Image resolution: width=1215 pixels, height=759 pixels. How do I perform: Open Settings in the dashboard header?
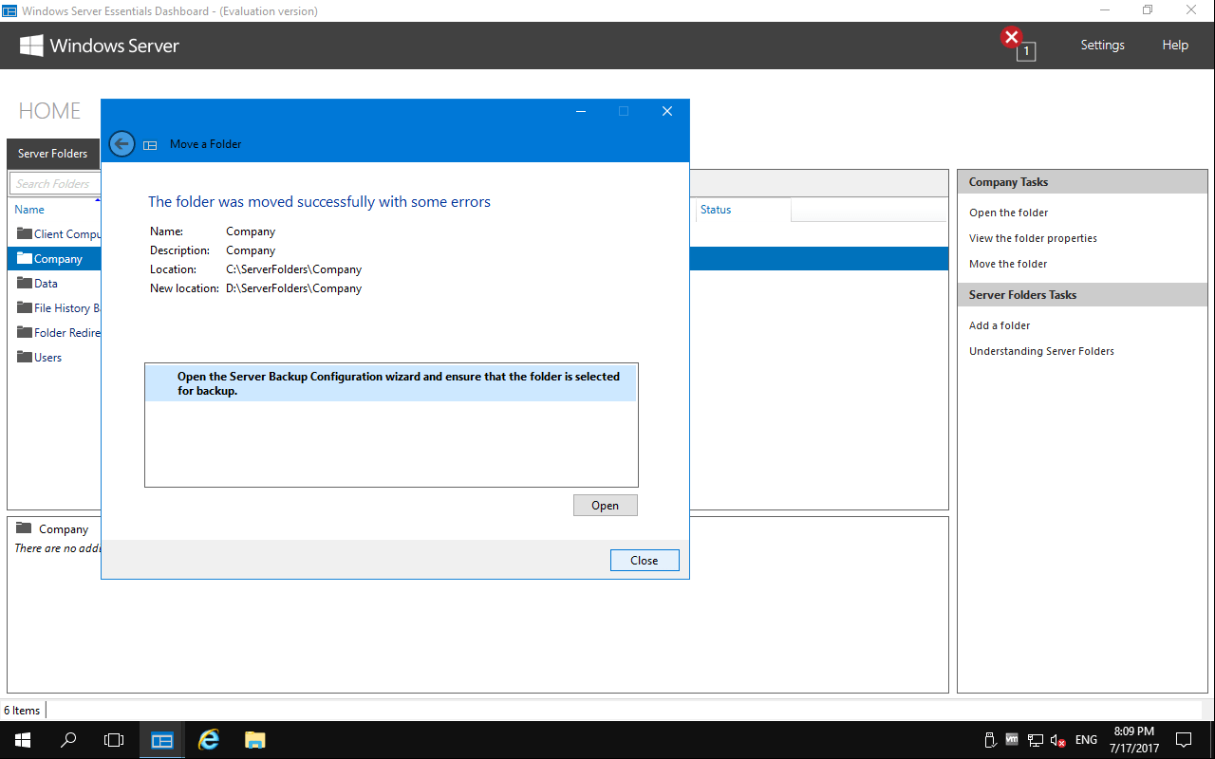[1102, 45]
